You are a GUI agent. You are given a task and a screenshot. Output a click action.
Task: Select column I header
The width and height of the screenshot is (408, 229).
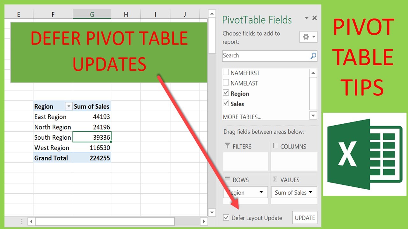pyautogui.click(x=155, y=14)
